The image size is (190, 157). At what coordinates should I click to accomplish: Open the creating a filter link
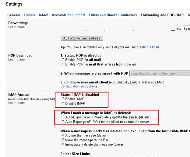pyautogui.click(x=148, y=47)
